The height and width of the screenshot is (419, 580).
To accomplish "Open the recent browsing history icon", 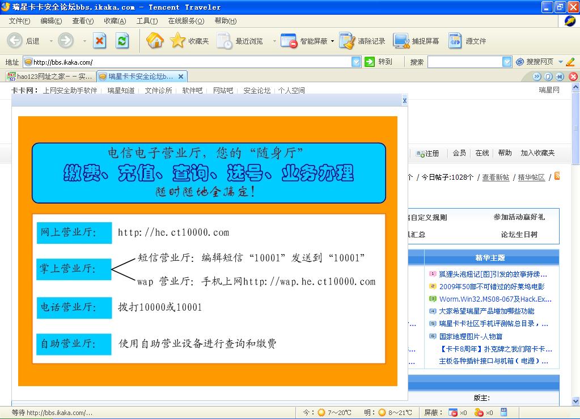I will click(224, 41).
